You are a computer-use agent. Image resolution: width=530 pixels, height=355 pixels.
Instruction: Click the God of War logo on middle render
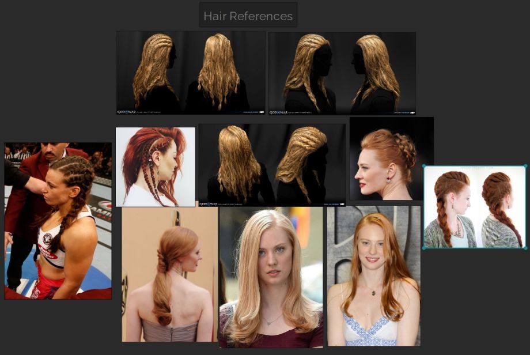(207, 204)
